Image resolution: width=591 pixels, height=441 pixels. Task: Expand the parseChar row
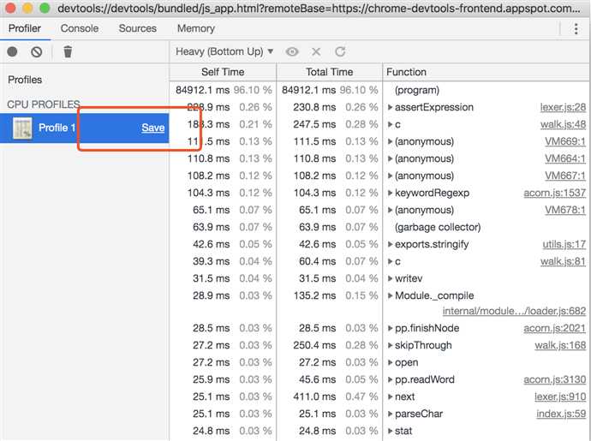point(390,414)
